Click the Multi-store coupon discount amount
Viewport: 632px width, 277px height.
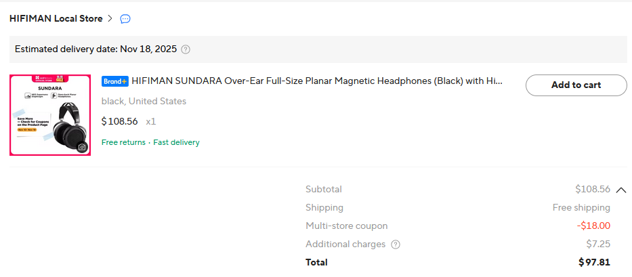(593, 226)
